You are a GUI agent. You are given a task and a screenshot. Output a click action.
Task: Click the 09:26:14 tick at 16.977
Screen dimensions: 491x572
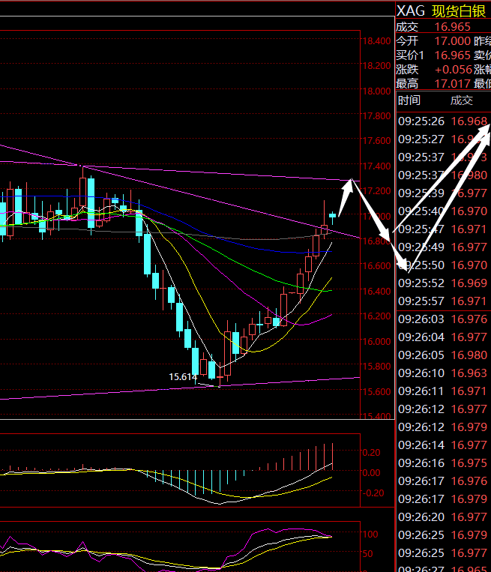(443, 445)
